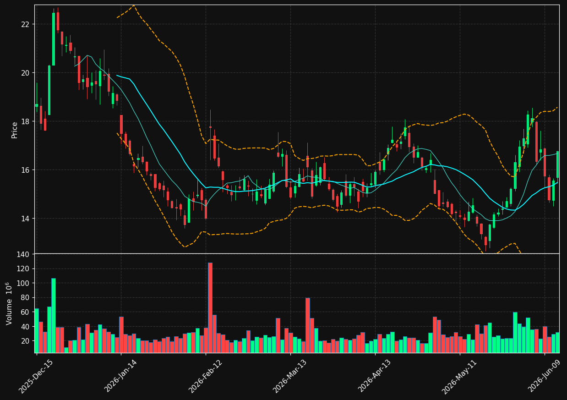Click the tall green volume bar above 100
The height and width of the screenshot is (400, 567).
54,315
